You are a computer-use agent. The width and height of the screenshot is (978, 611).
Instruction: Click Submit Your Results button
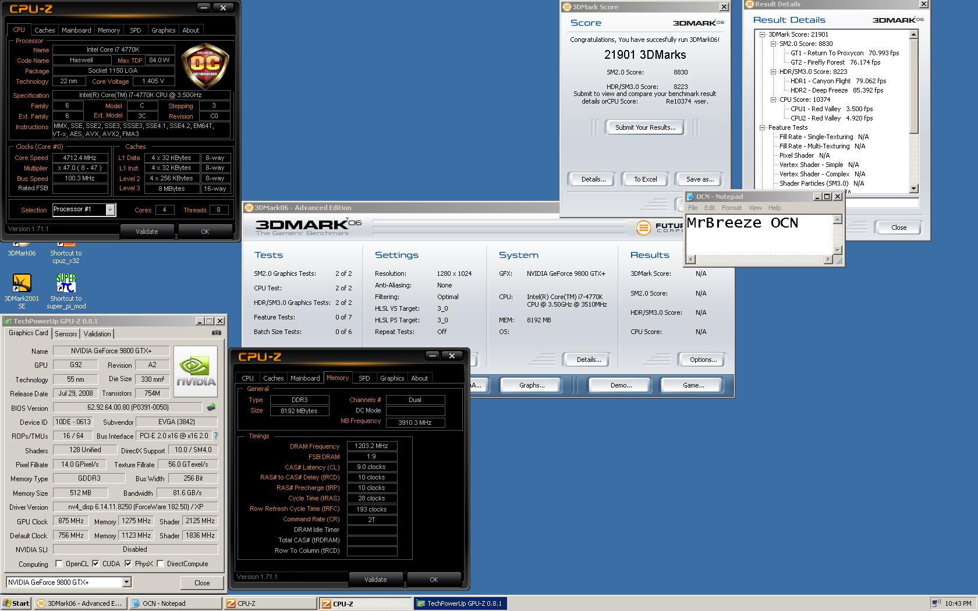[x=645, y=127]
